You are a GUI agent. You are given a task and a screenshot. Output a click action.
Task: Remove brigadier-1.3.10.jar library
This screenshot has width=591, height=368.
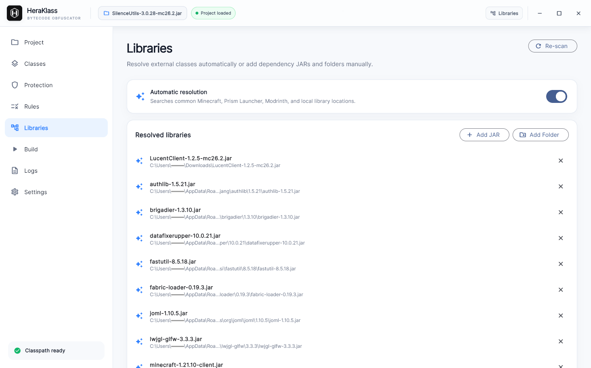pyautogui.click(x=560, y=212)
